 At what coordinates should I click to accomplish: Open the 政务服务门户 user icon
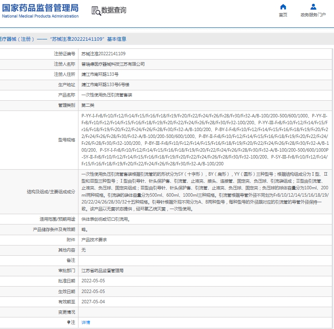click(x=313, y=7)
